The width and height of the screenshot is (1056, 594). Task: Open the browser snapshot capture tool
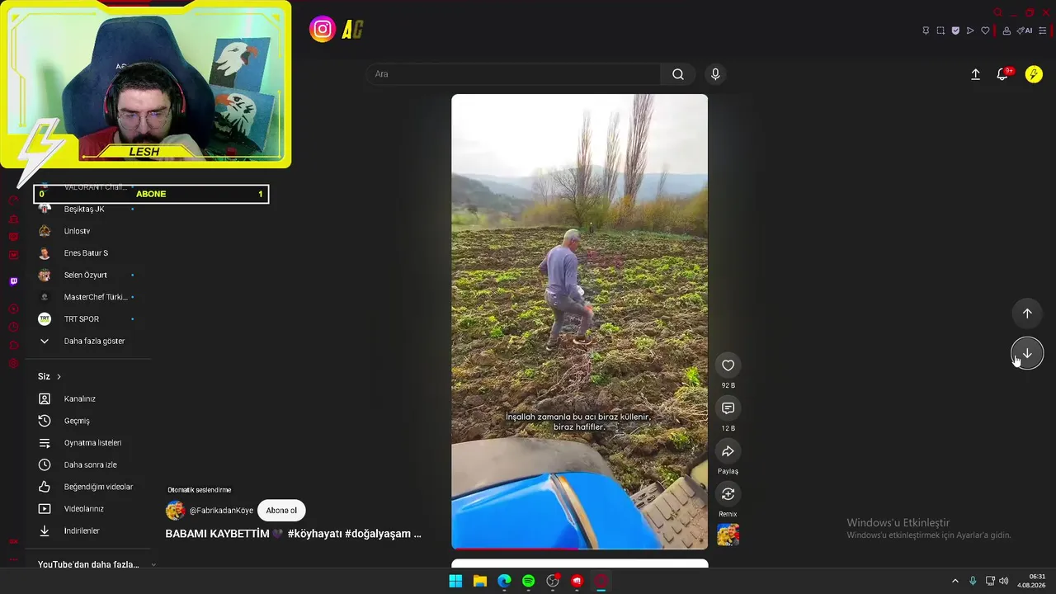tap(940, 31)
